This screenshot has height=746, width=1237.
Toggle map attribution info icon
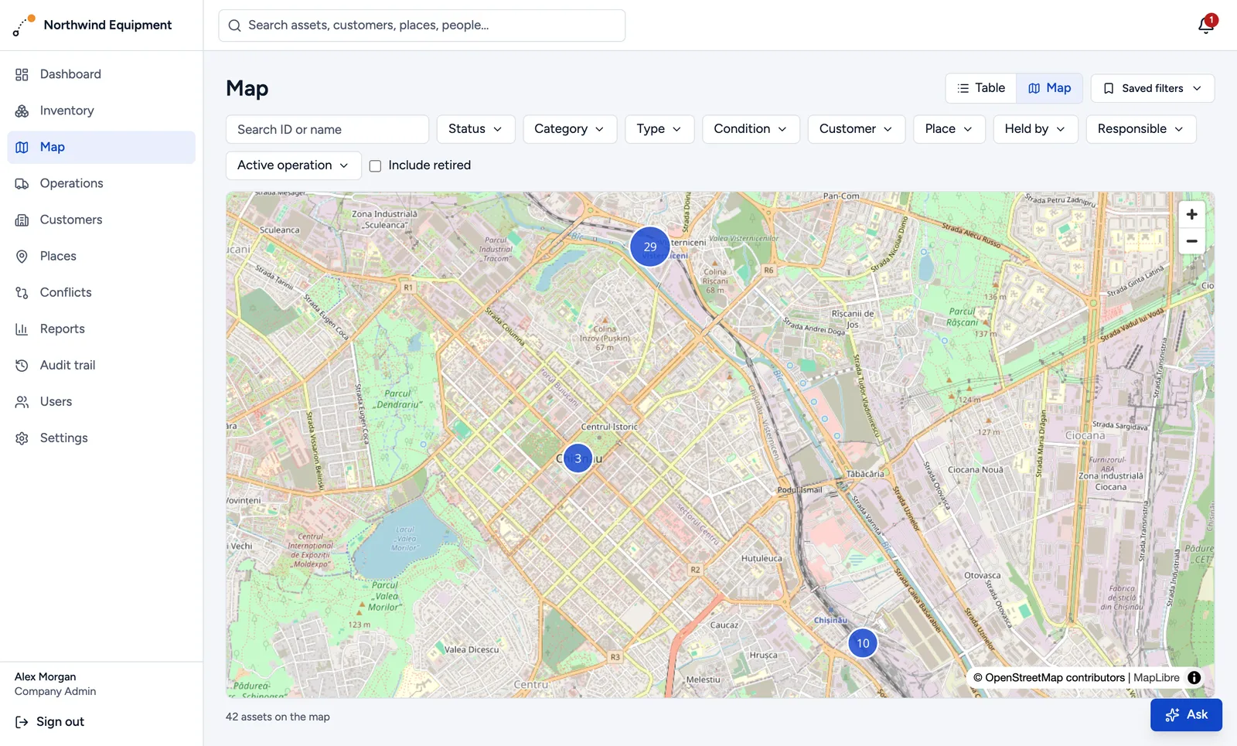point(1194,678)
